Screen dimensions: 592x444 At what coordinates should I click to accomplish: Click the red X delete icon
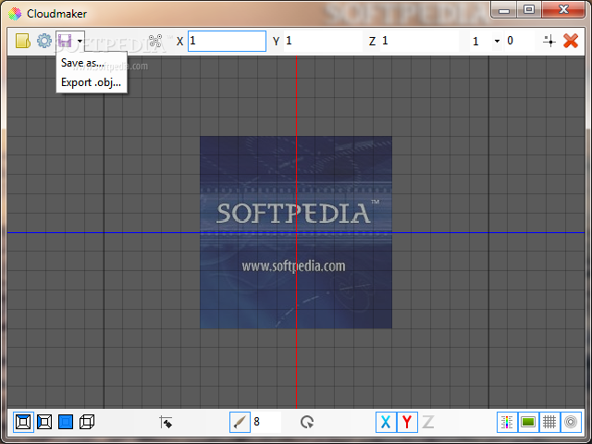tap(571, 41)
